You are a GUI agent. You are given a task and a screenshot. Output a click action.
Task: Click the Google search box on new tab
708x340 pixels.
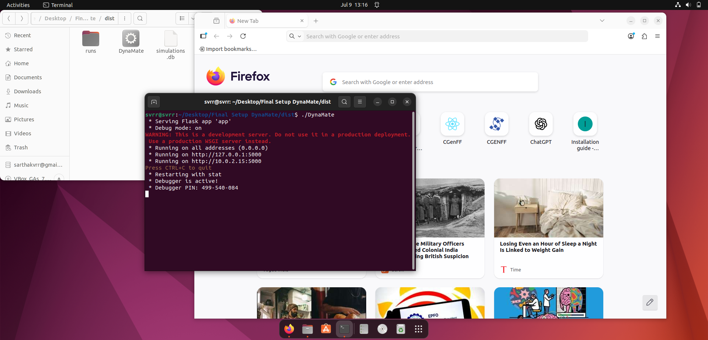pos(430,82)
